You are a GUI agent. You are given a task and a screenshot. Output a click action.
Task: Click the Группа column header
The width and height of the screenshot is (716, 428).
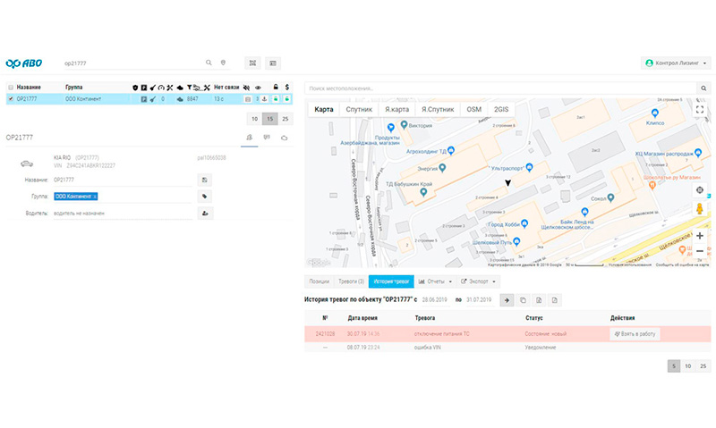pos(74,88)
